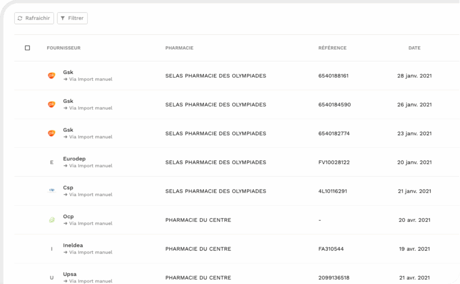Click the Gsk logo for 23 janv. 2021 row

(52, 133)
